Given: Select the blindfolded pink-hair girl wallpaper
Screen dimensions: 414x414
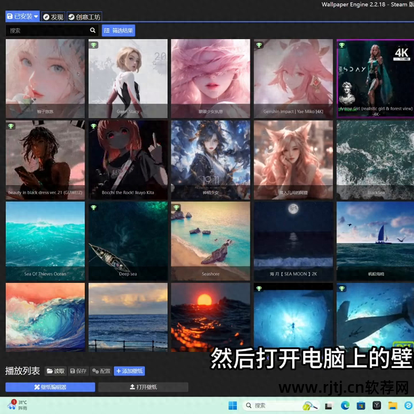Looking at the screenshot, I should tap(210, 78).
